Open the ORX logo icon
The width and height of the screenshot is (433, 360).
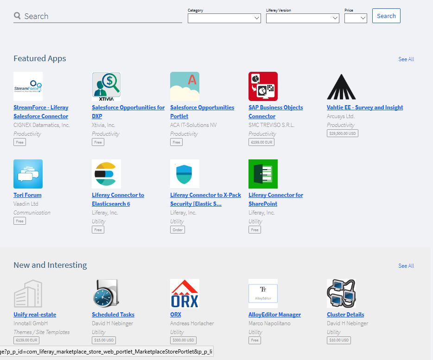185,293
